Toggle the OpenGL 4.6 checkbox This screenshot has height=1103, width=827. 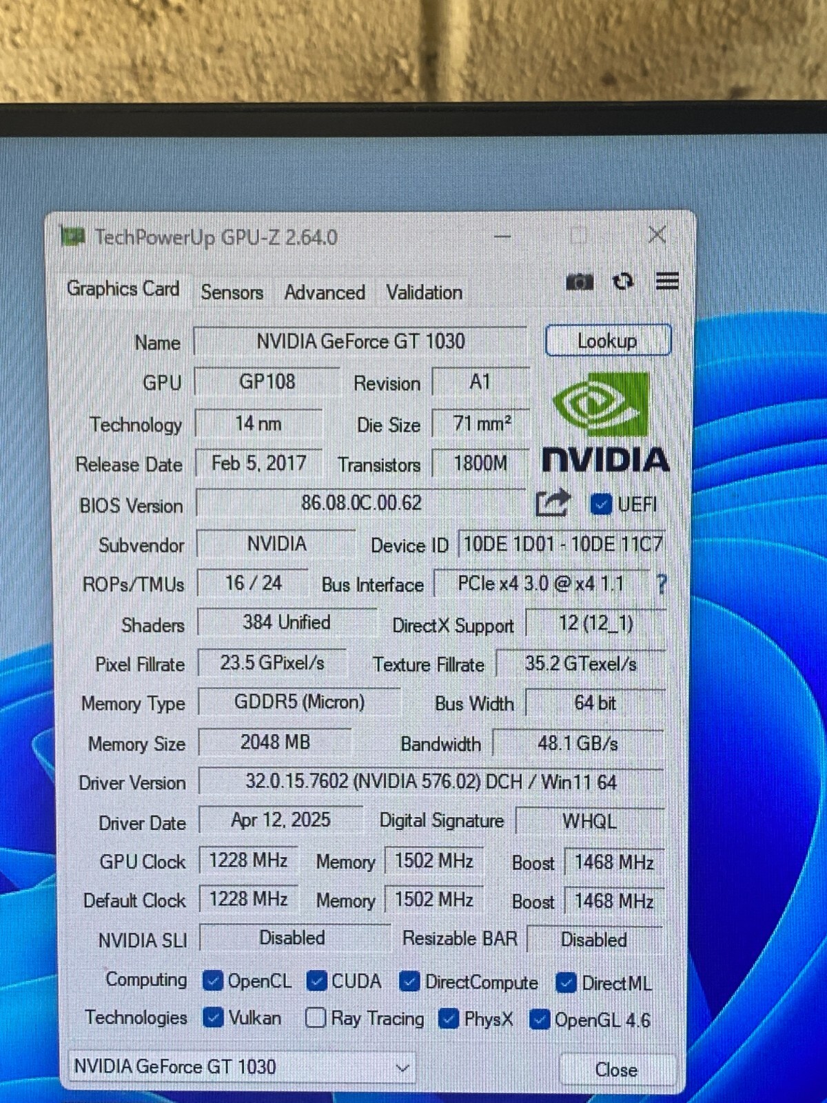click(x=539, y=1019)
